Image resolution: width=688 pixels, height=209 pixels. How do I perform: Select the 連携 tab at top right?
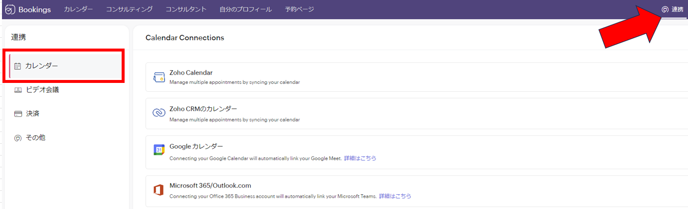(x=673, y=9)
